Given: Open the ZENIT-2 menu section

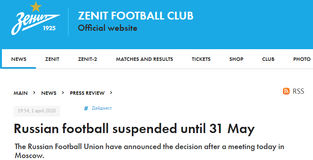Looking at the screenshot, I should pyautogui.click(x=87, y=59).
